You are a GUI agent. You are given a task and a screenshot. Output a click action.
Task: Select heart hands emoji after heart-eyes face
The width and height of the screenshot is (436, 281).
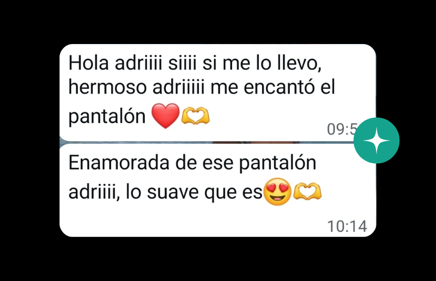(x=307, y=191)
